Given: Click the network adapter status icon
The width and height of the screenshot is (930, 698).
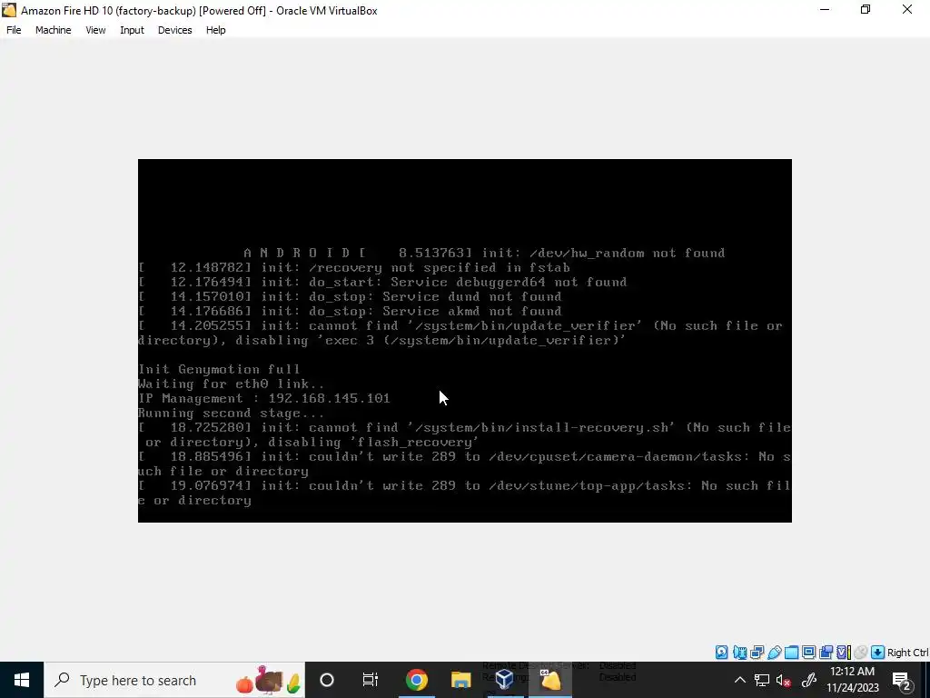Looking at the screenshot, I should coord(740,653).
